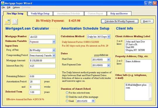Click the Client Address Mailing Label box
Viewport: 158px width, 108px height.
tap(138, 46)
